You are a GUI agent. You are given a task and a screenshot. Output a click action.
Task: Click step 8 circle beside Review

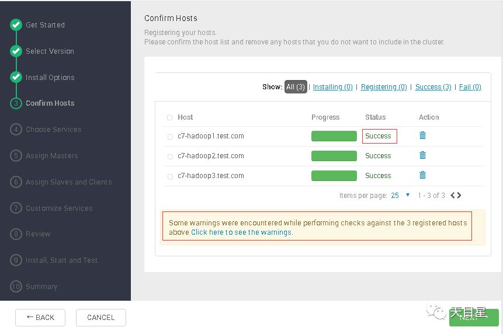[x=16, y=234]
